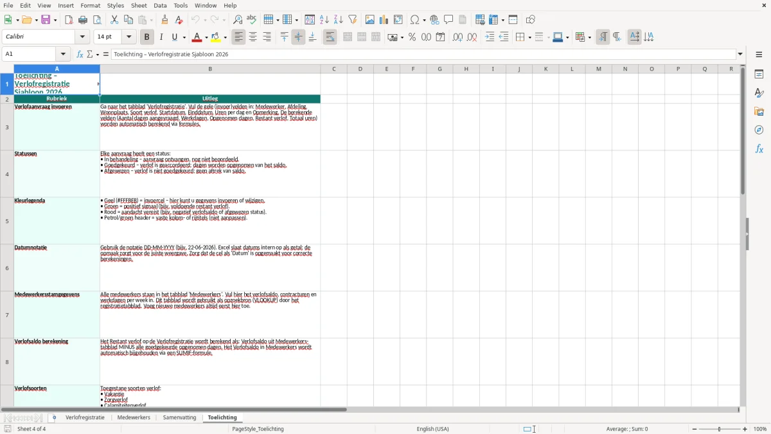771x434 pixels.
Task: Click the Save document icon
Action: [x=46, y=20]
